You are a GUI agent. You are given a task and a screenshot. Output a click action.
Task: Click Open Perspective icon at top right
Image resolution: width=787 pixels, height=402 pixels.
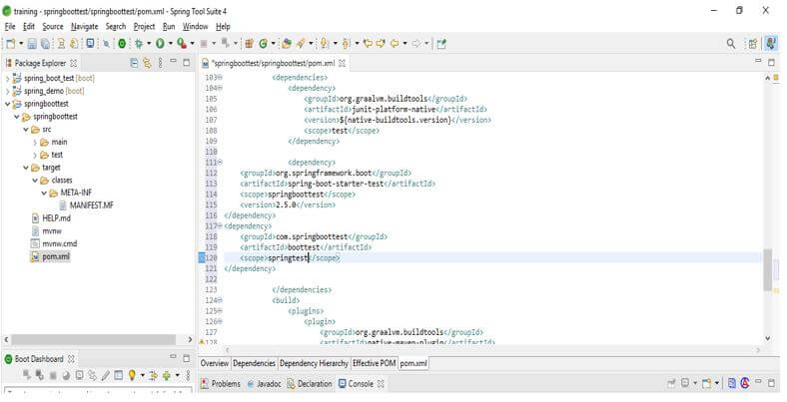tap(752, 44)
